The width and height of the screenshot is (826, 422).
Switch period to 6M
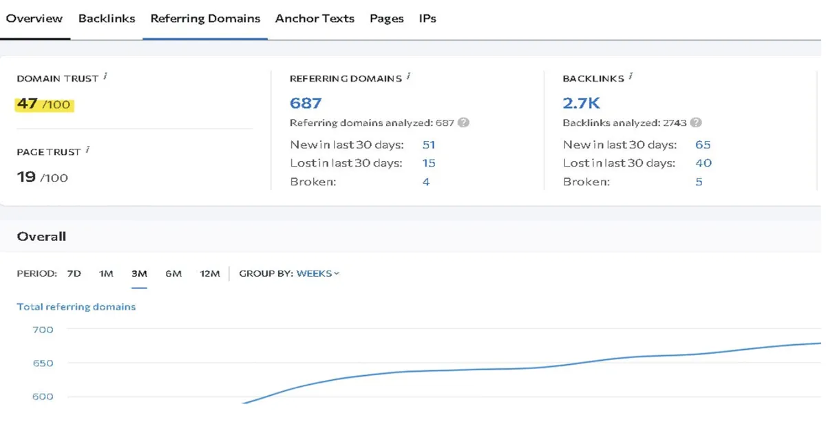pyautogui.click(x=173, y=273)
